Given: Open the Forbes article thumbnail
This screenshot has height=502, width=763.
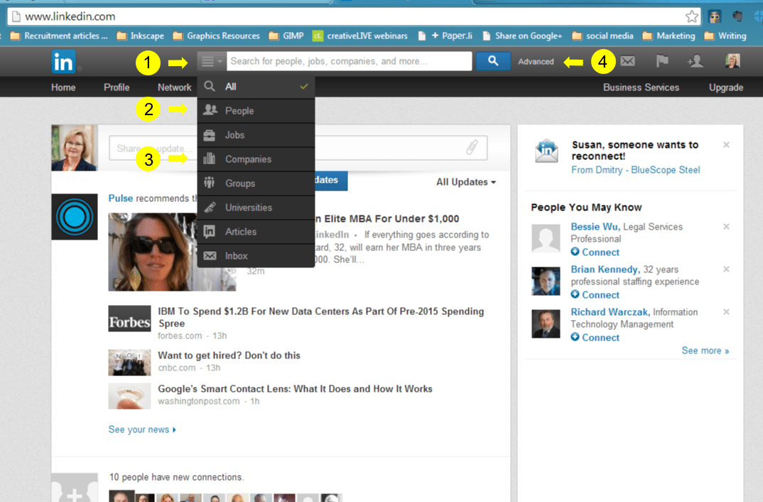Looking at the screenshot, I should [x=129, y=319].
